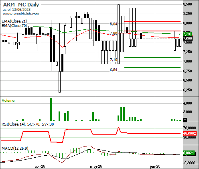Viewport: 199px width, 169px height.
Task: Click the volume value tag 71
Action: pos(185,120)
